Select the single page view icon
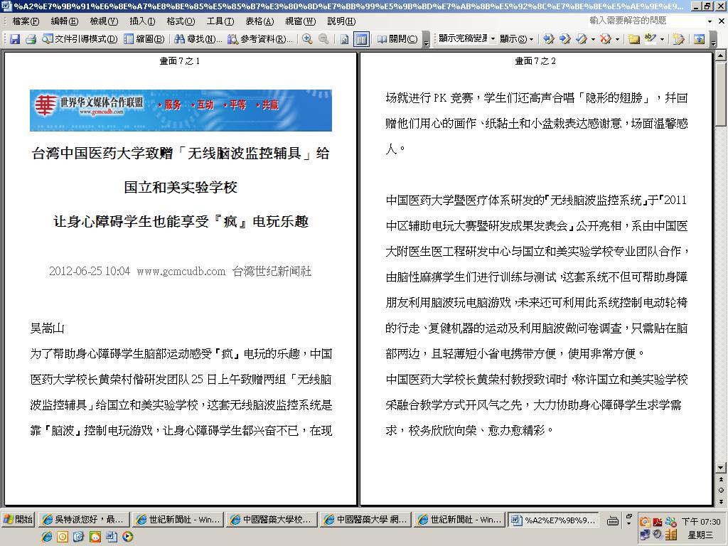Screen dimensions: 728x546 344,39
